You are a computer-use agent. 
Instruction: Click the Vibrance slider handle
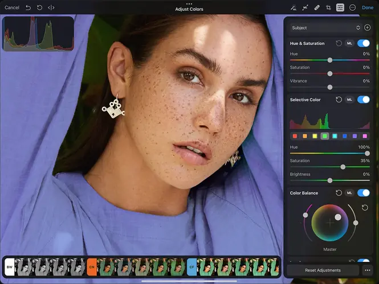(x=330, y=87)
